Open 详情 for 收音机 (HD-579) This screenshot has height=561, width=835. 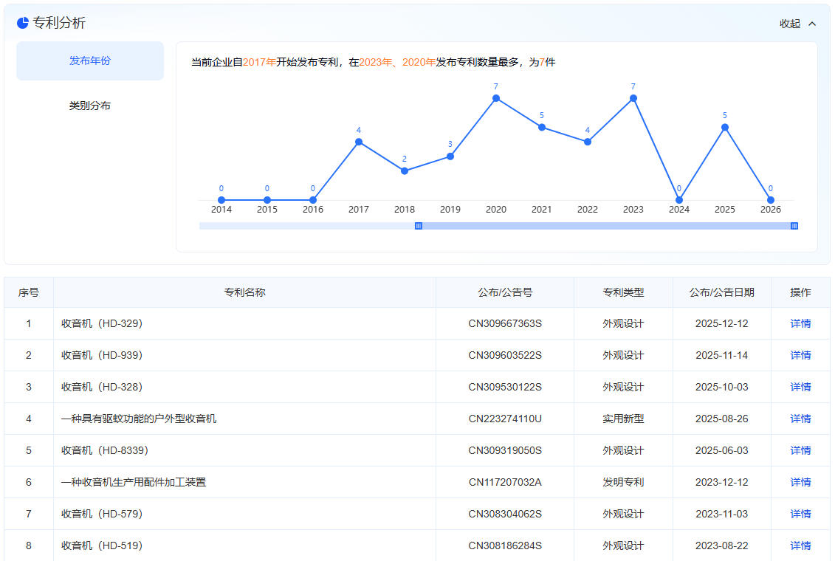pos(800,514)
